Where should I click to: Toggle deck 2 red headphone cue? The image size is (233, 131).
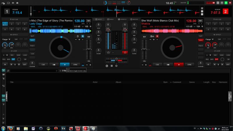click(x=125, y=52)
